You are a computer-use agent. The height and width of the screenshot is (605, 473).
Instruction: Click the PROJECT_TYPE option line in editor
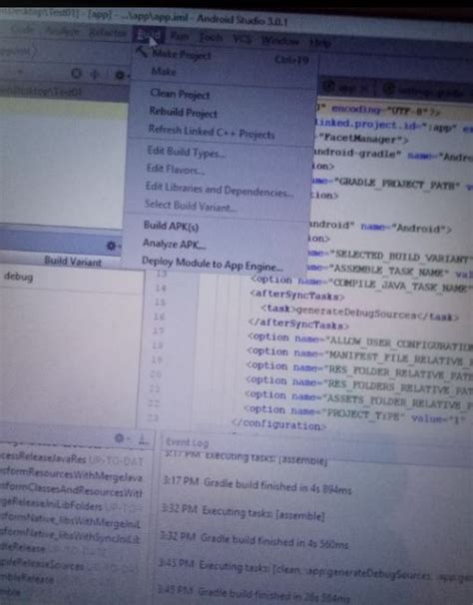[x=354, y=413]
